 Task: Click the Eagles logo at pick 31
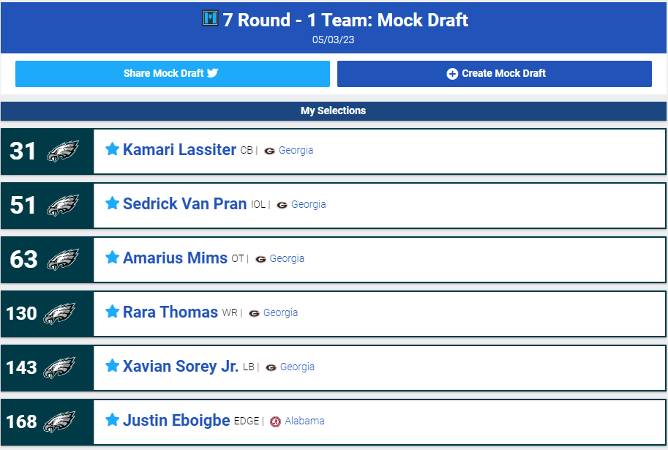[x=63, y=151]
